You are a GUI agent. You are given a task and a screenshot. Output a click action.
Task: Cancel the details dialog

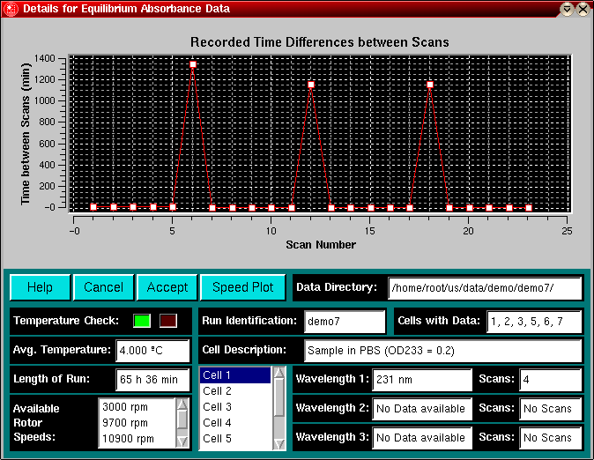[103, 287]
